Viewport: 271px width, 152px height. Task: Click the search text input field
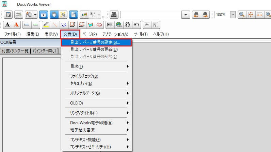tap(151, 15)
